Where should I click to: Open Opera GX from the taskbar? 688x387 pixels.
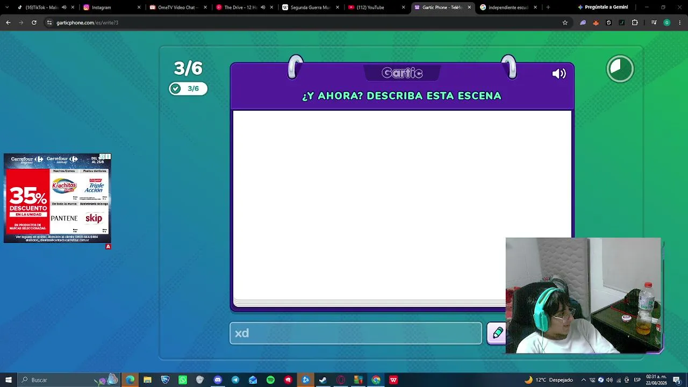point(341,380)
